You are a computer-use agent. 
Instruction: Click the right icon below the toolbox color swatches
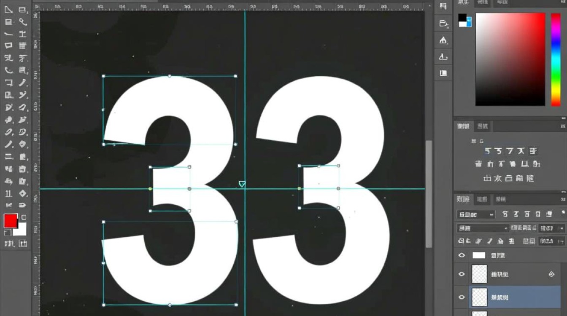[23, 244]
